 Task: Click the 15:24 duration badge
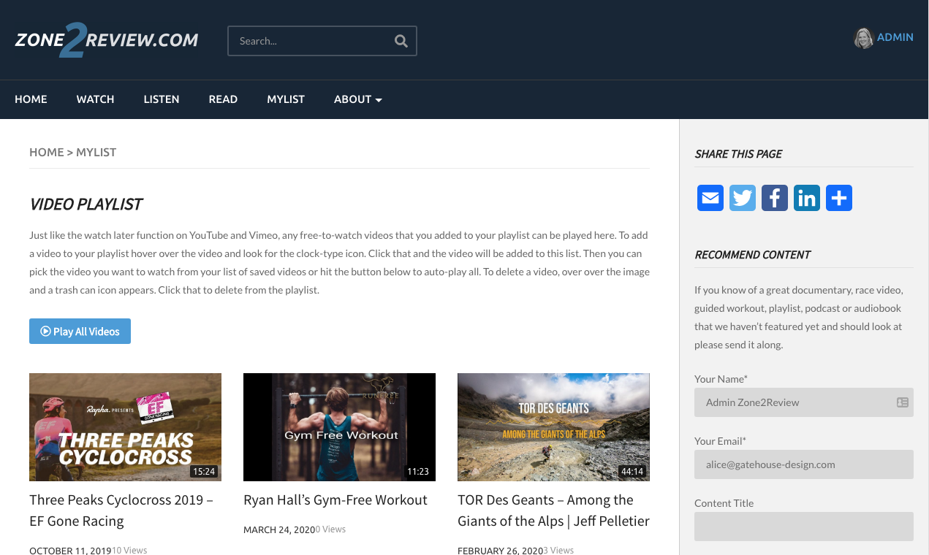point(203,471)
